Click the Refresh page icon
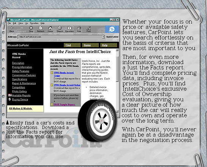Image resolution: width=207 pixels, height=167 pixels. [x=41, y=28]
